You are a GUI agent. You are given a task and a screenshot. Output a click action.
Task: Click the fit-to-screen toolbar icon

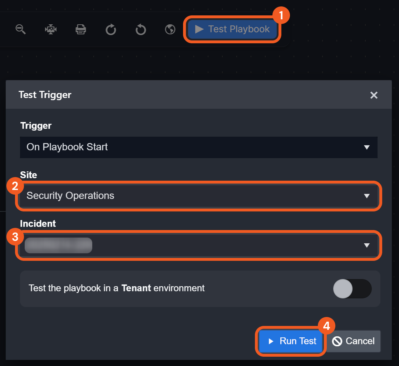coord(51,29)
